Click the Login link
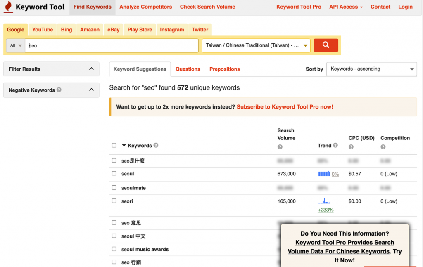This screenshot has width=423, height=267. [x=406, y=7]
